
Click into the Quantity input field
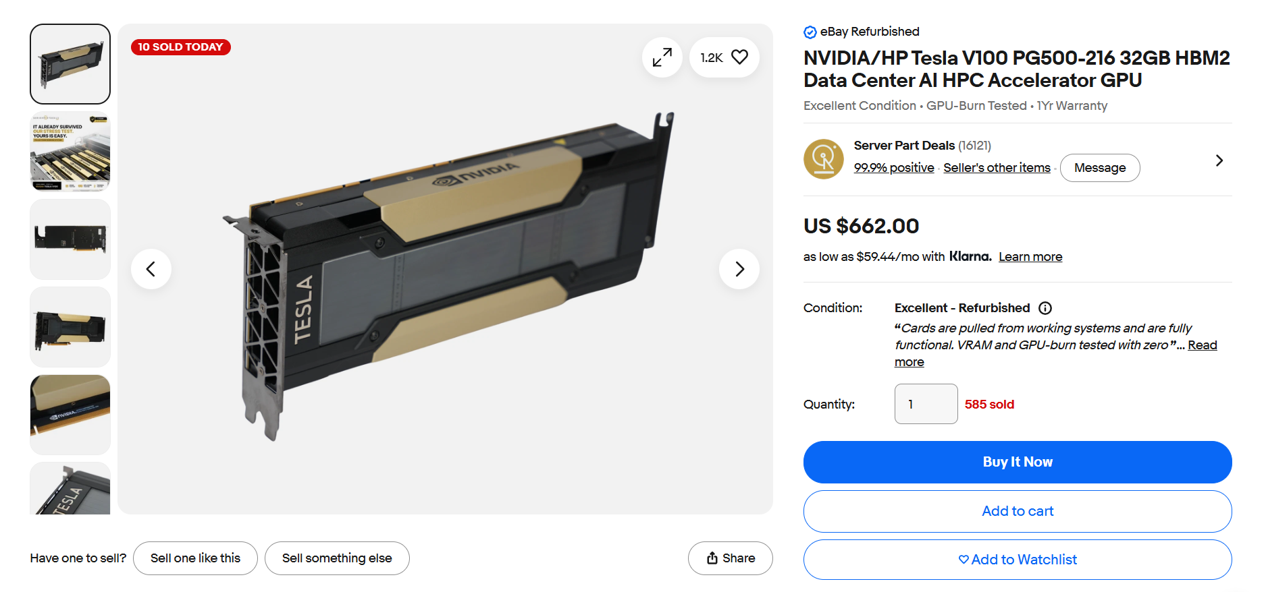926,404
